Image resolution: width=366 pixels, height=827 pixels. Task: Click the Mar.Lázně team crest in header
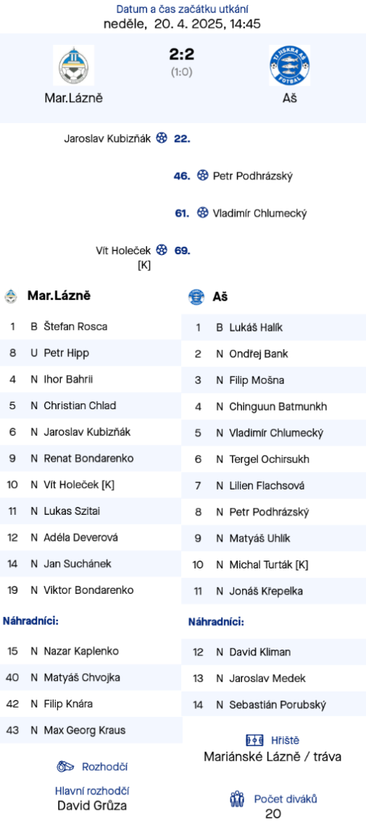pyautogui.click(x=74, y=65)
